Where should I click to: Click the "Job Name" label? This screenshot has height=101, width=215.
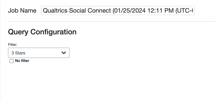pos(22,11)
